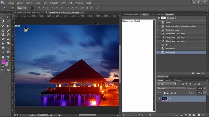209x117 pixels.
Task: Select the Eraser tool
Action: tap(3, 39)
